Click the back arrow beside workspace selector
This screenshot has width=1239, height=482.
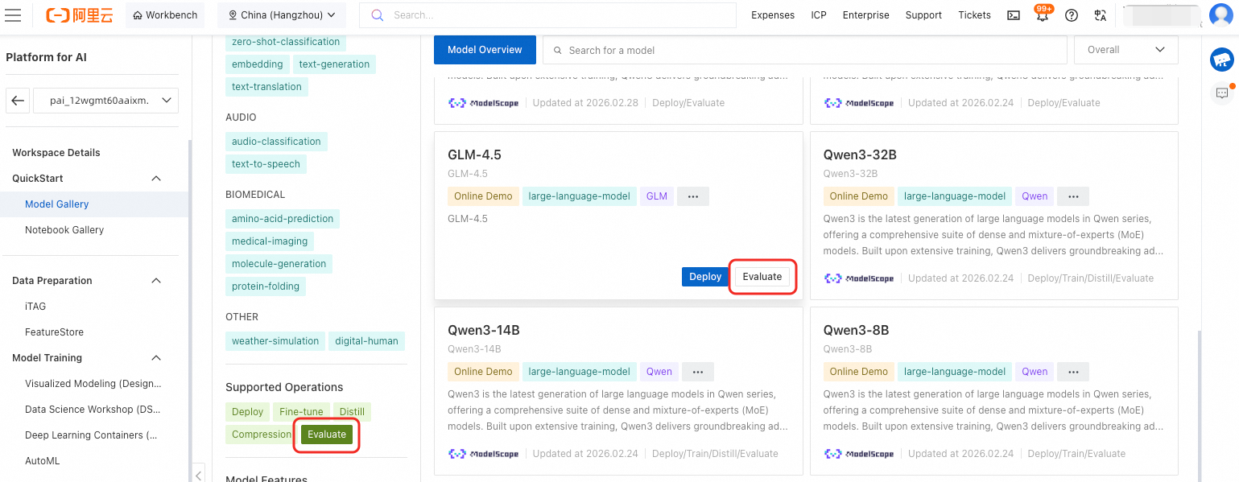pyautogui.click(x=18, y=101)
